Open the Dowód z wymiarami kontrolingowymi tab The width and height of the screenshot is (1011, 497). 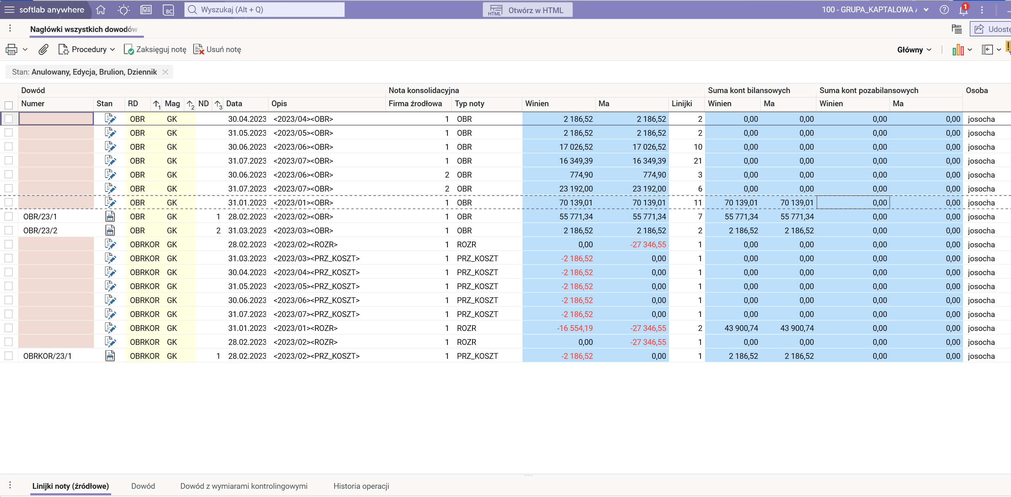244,486
